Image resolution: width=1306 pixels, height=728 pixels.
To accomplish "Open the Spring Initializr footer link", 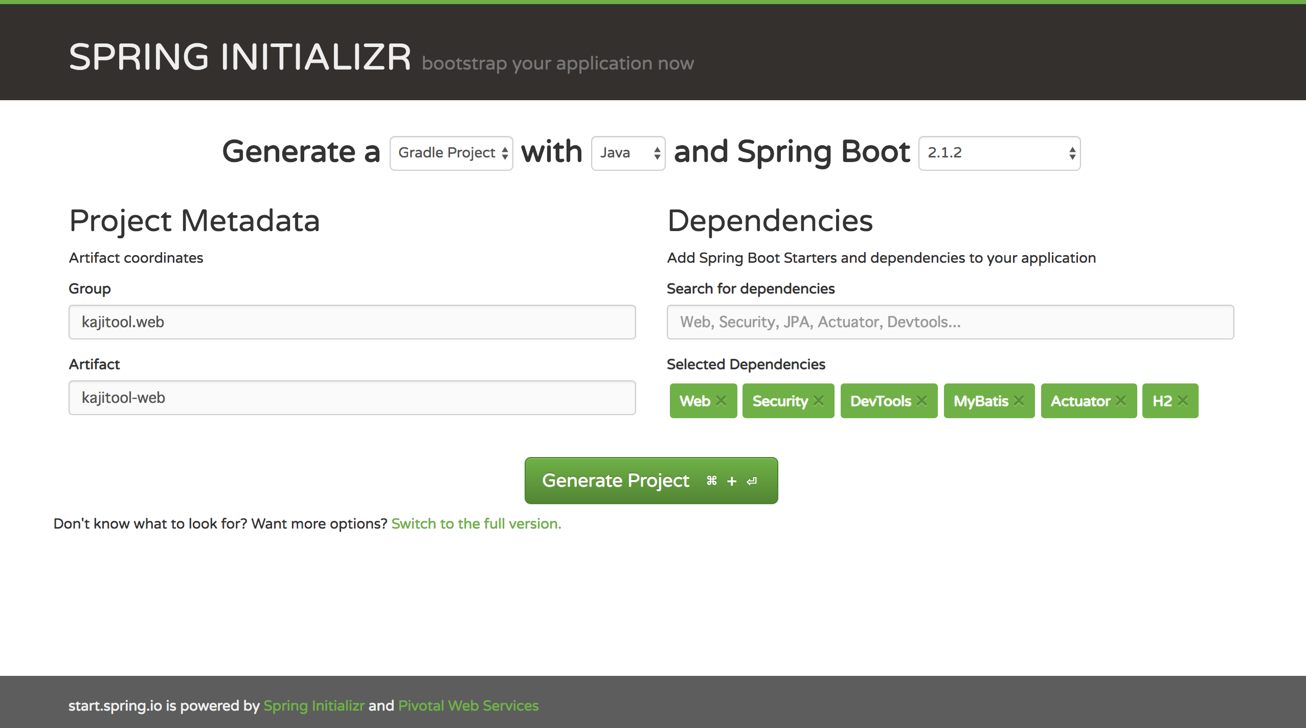I will (313, 706).
